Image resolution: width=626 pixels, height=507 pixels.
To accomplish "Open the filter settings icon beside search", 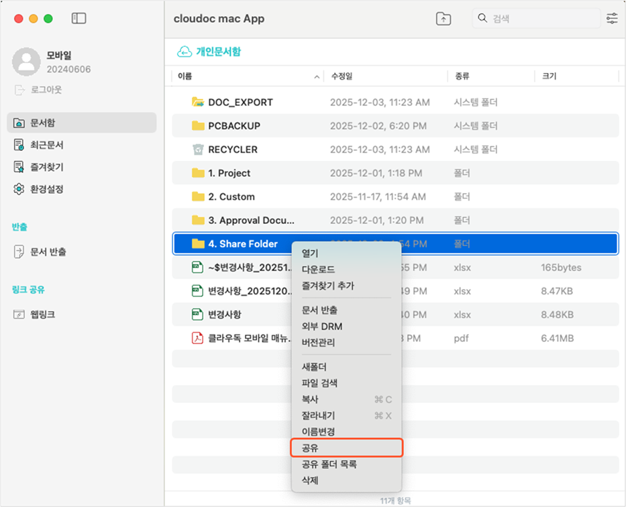I will pos(612,19).
